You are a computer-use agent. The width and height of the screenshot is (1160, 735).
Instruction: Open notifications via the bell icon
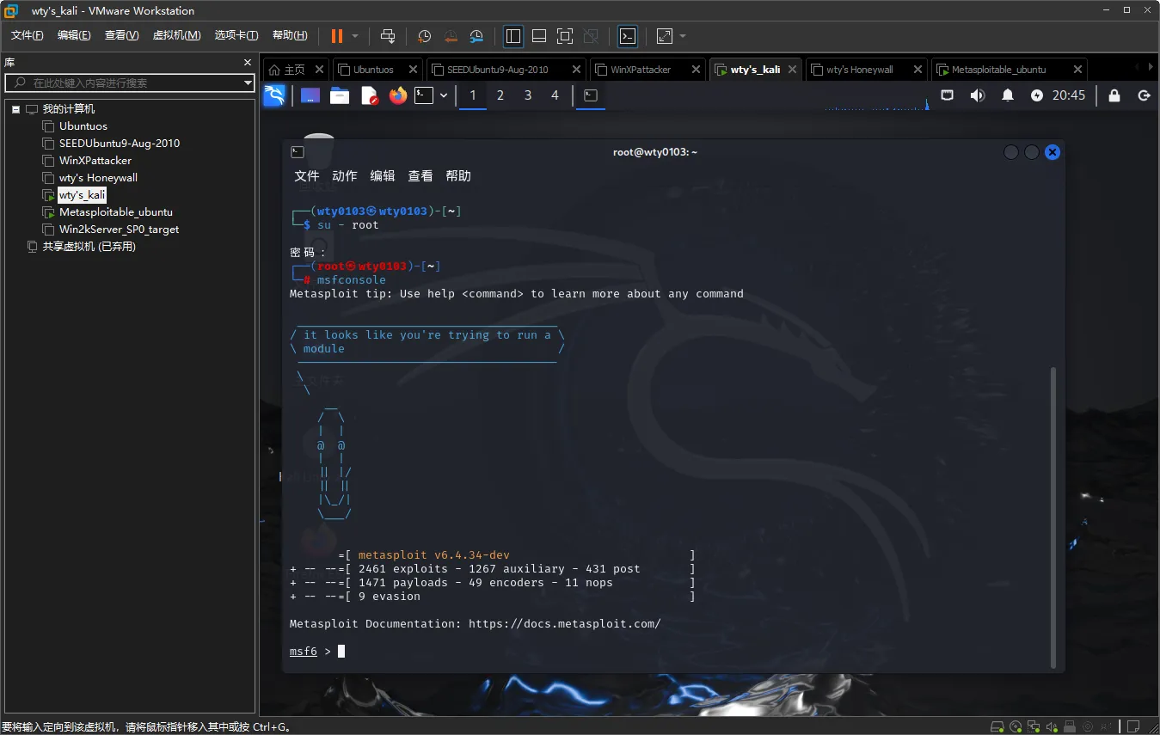tap(1008, 95)
